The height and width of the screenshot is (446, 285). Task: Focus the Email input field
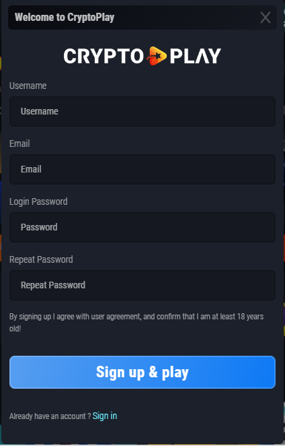(x=142, y=170)
